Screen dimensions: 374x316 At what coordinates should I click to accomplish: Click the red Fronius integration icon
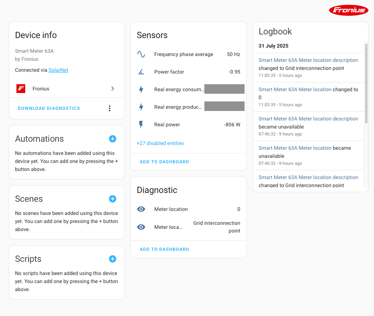(x=21, y=89)
